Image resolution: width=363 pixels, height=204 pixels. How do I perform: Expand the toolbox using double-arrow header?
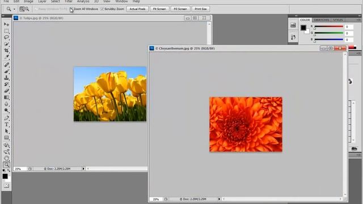coord(3,16)
